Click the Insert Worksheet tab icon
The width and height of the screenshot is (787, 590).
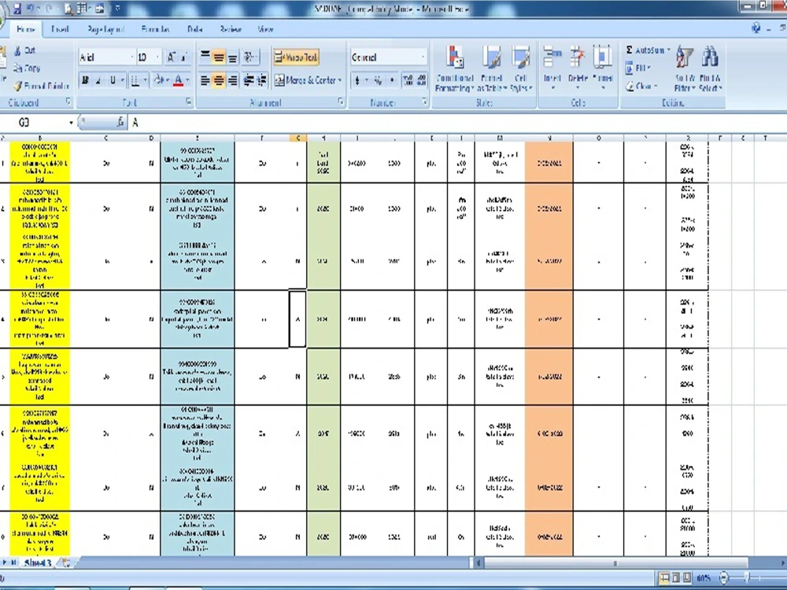pyautogui.click(x=66, y=563)
